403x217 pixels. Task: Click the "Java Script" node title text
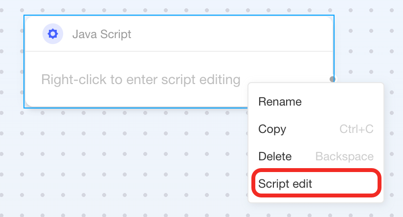coord(102,35)
